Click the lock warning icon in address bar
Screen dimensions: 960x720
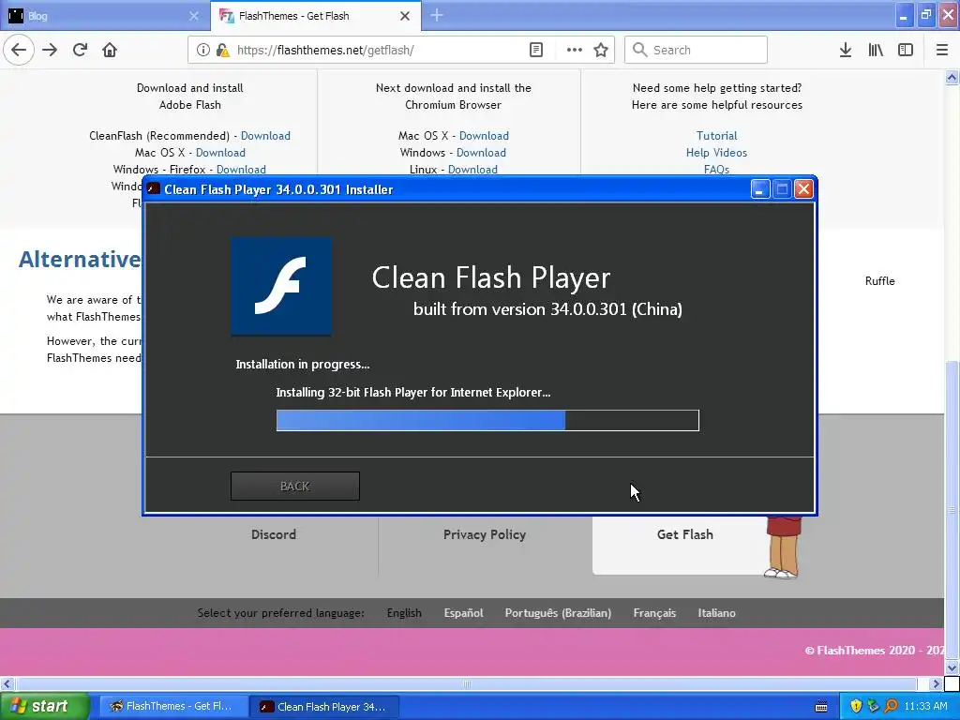223,51
